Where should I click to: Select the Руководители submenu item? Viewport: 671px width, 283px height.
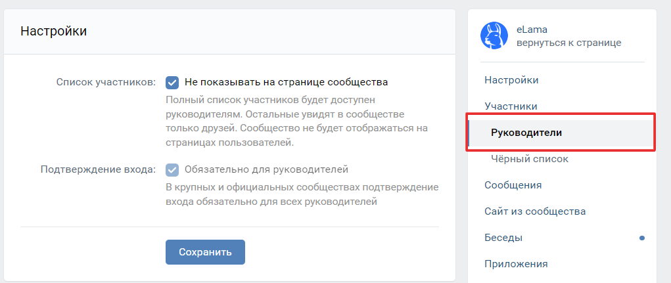pos(526,133)
